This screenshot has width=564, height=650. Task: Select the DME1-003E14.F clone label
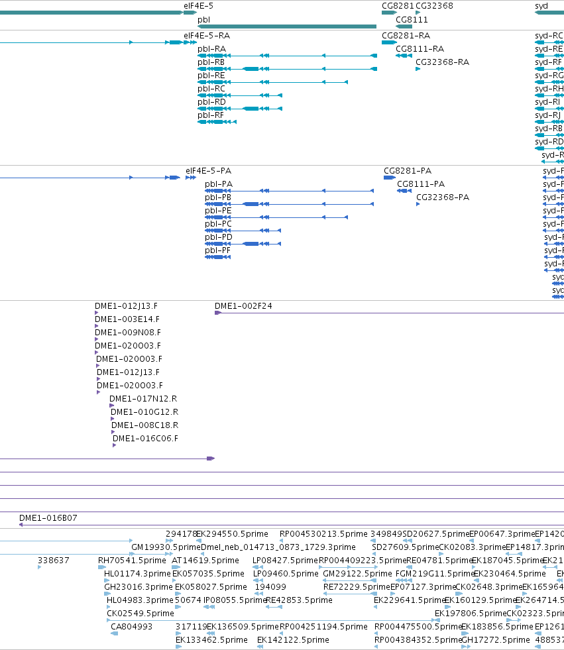click(127, 319)
